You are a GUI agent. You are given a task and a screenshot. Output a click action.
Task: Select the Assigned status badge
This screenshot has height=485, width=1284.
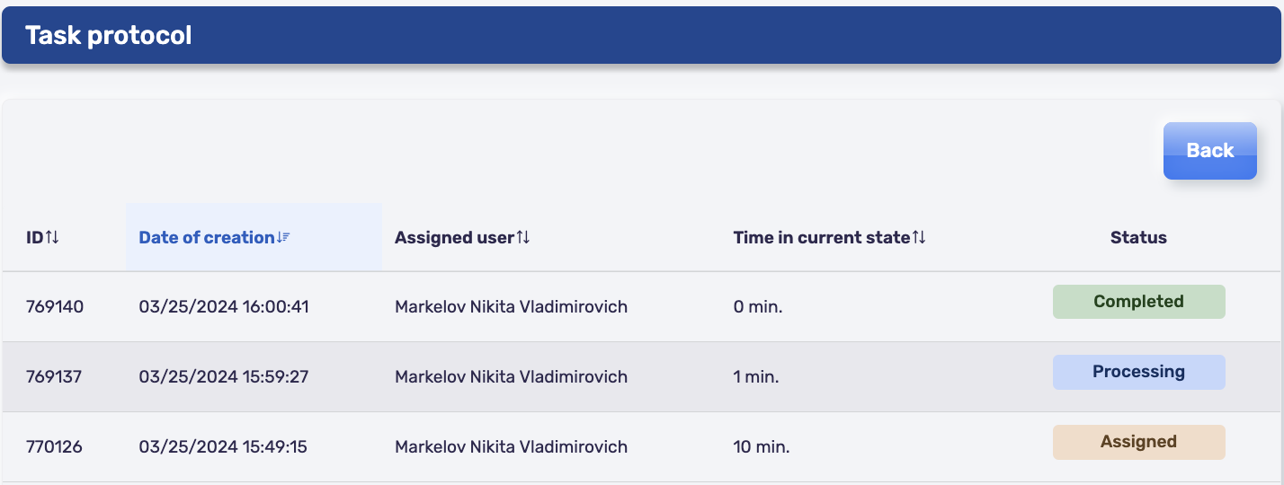1138,442
